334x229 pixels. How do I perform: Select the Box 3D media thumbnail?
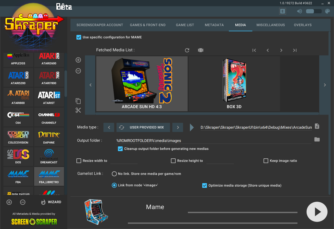(x=234, y=84)
